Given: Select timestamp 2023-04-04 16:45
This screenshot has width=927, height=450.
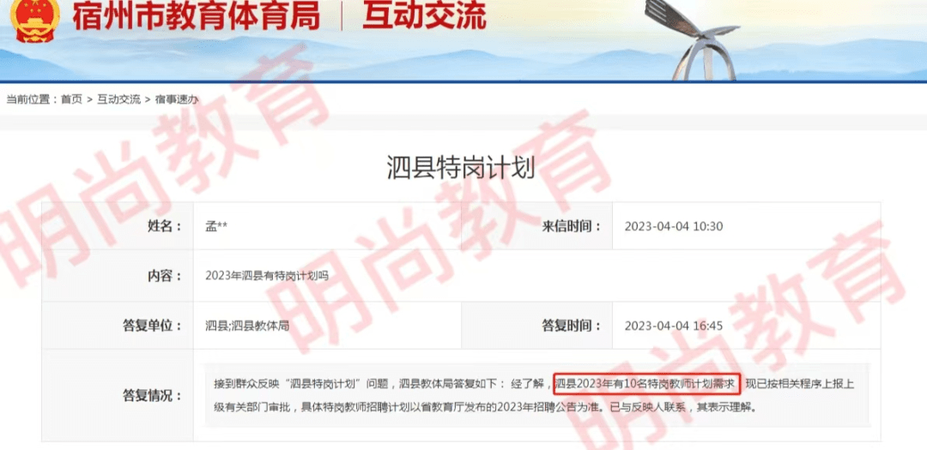Looking at the screenshot, I should [674, 326].
